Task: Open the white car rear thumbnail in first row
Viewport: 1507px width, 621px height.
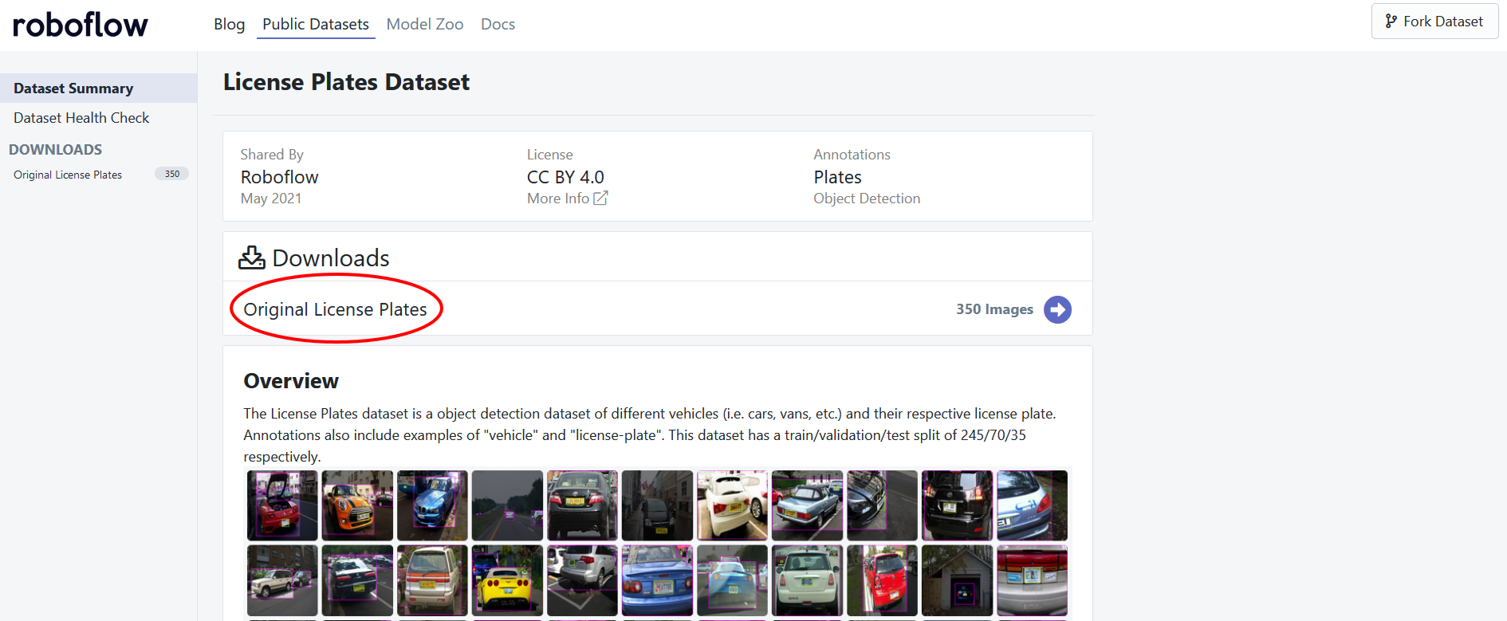Action: coord(732,505)
